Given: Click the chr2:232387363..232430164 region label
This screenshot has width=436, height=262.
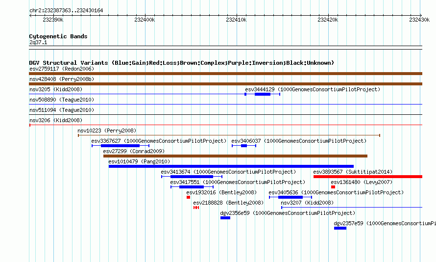Looking at the screenshot, I should [66, 10].
